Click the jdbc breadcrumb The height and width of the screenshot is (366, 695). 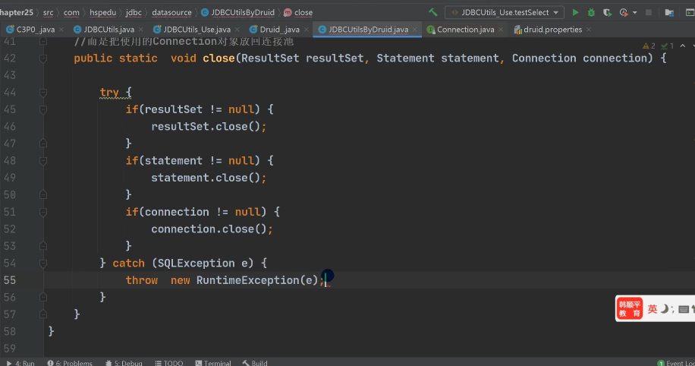134,12
